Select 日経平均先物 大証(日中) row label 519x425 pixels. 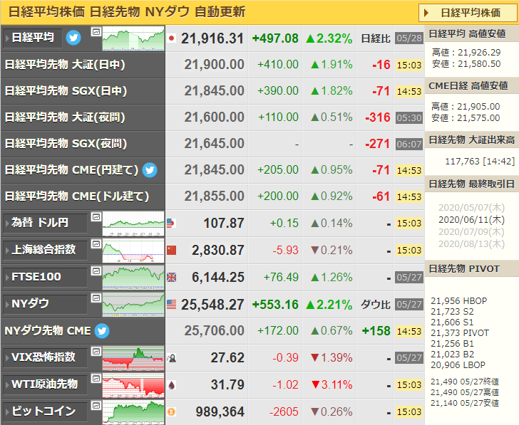[65, 65]
